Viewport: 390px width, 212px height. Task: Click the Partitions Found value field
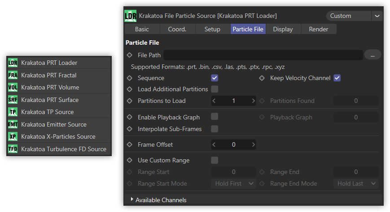point(356,101)
